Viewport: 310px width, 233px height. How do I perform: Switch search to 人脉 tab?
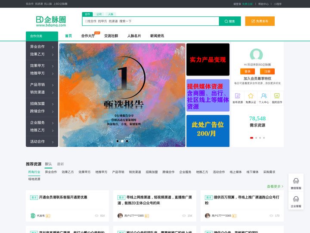pos(111,14)
